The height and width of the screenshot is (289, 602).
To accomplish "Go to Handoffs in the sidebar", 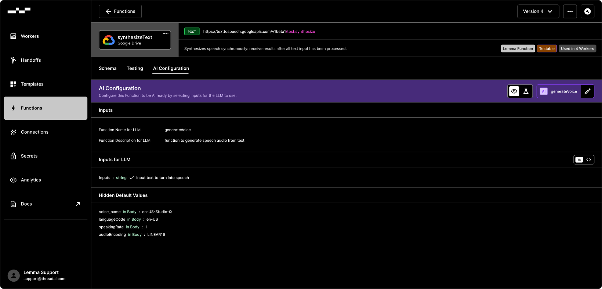I will click(46, 60).
